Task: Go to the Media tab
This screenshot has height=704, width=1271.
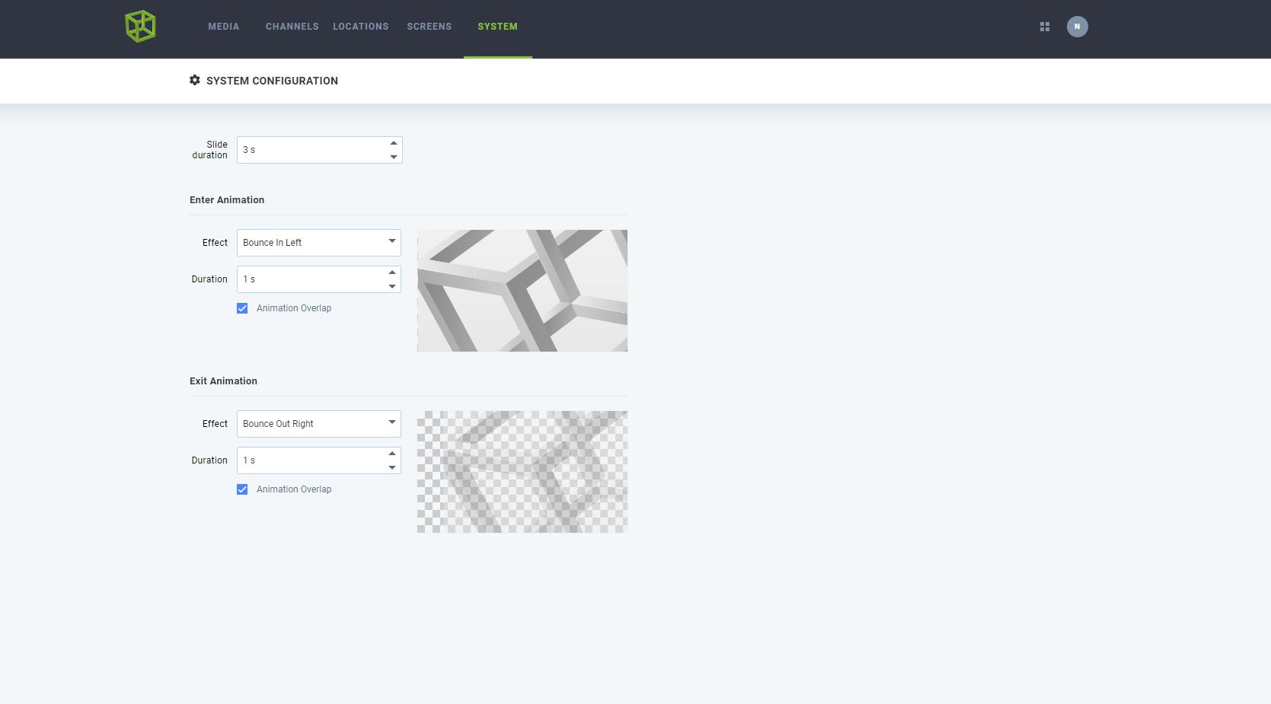Action: click(224, 27)
